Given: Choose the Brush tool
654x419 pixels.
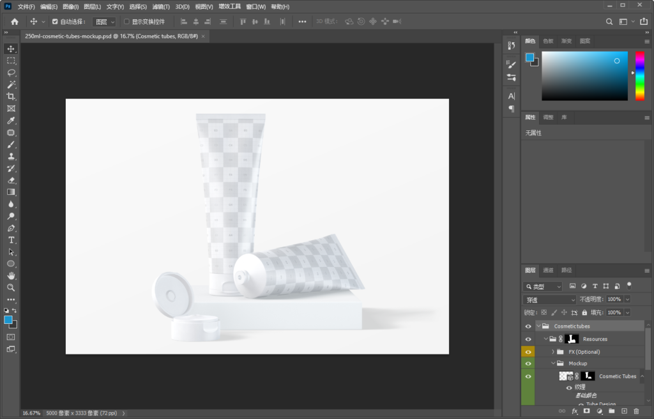Looking at the screenshot, I should (11, 144).
